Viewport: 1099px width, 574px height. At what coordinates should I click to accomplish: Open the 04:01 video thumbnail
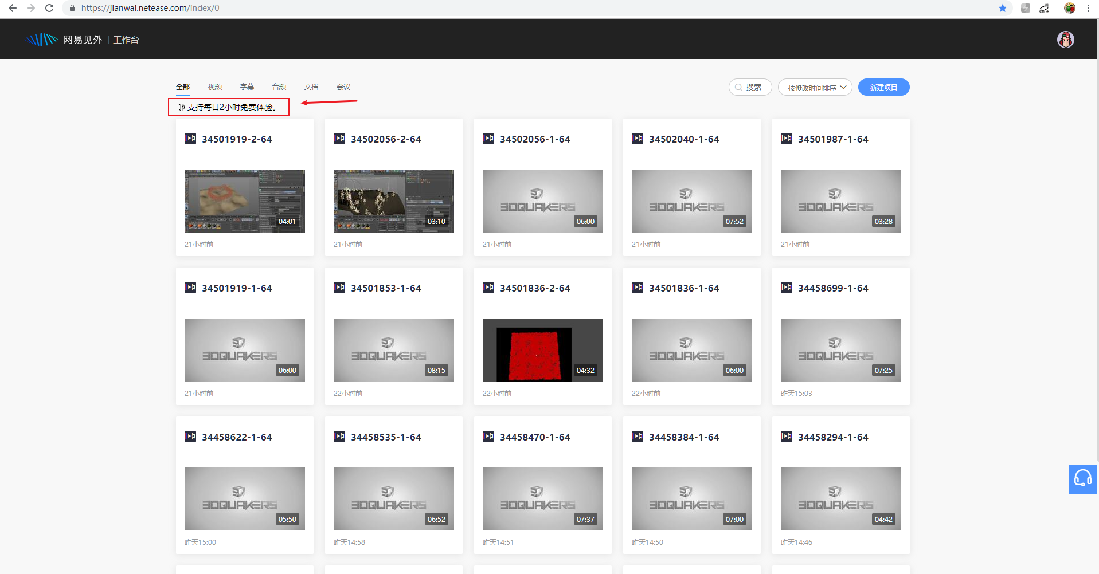point(245,201)
